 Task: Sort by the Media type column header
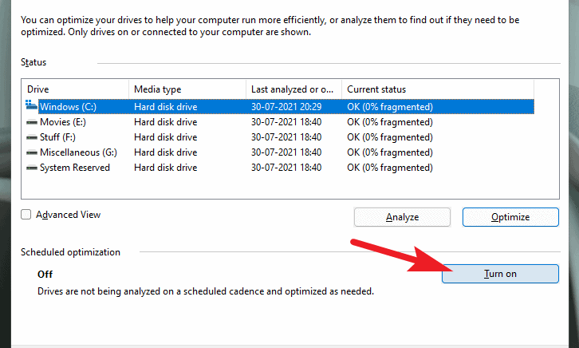click(187, 89)
